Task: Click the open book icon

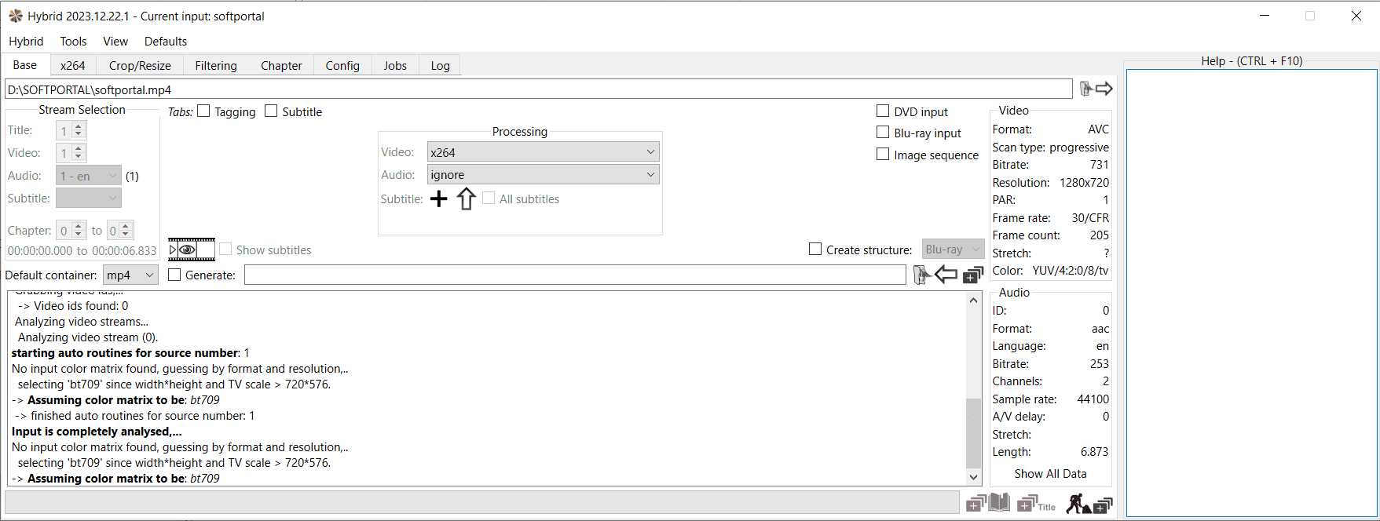Action: [x=999, y=502]
